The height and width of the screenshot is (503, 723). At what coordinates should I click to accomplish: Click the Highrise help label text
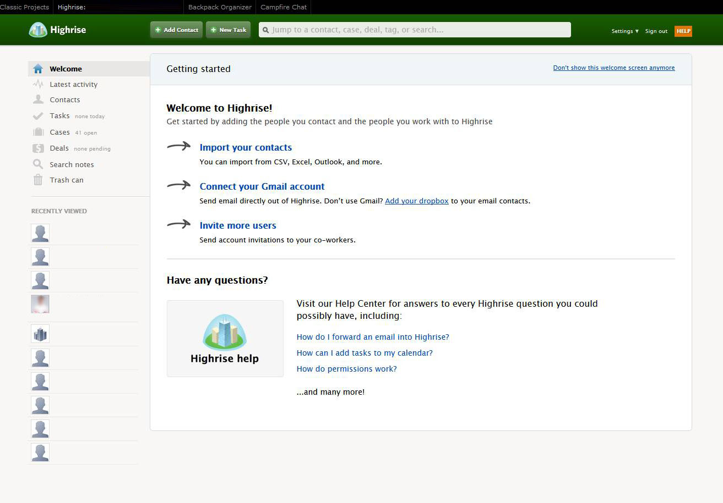coord(225,358)
